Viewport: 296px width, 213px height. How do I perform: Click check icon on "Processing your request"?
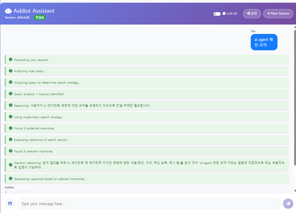(x=11, y=60)
